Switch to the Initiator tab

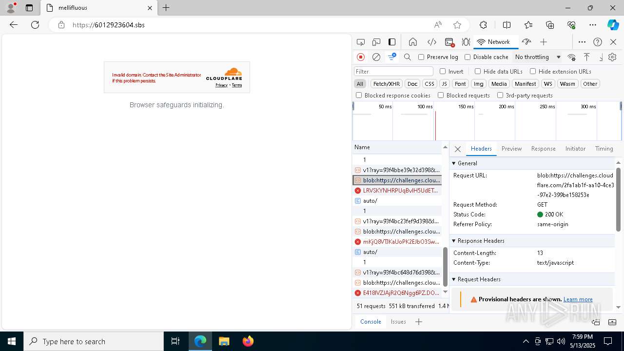(575, 149)
